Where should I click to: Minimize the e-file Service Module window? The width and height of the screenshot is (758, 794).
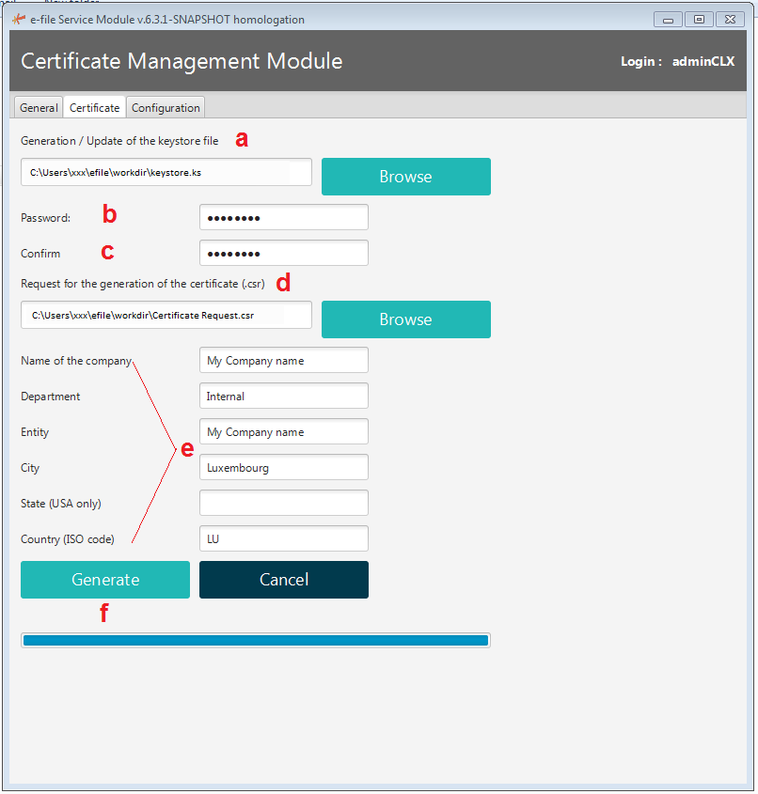point(668,20)
